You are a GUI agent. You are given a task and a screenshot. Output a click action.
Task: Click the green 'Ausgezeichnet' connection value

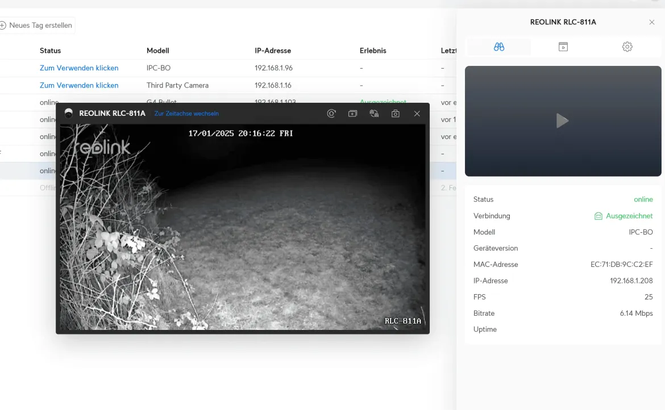pyautogui.click(x=629, y=216)
